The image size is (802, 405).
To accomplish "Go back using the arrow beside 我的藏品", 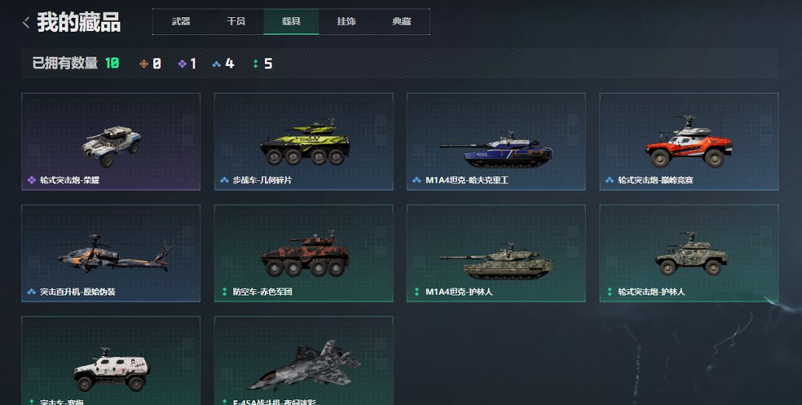I will 26,23.
